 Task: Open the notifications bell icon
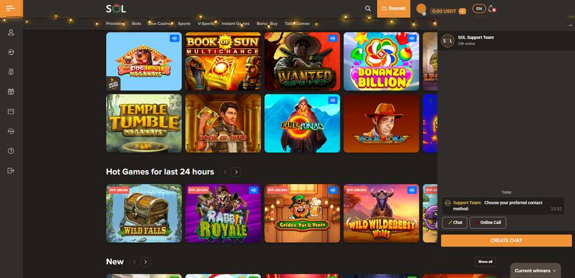click(491, 8)
